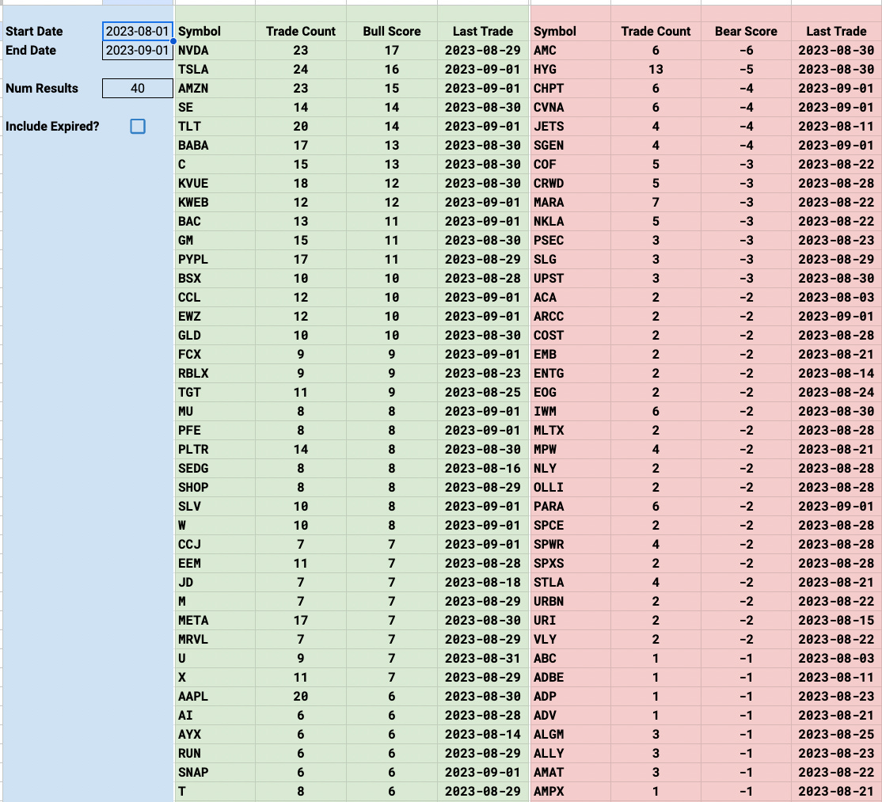Screen dimensions: 882x802
Task: Select the URBN symbol cell
Action: pos(570,601)
